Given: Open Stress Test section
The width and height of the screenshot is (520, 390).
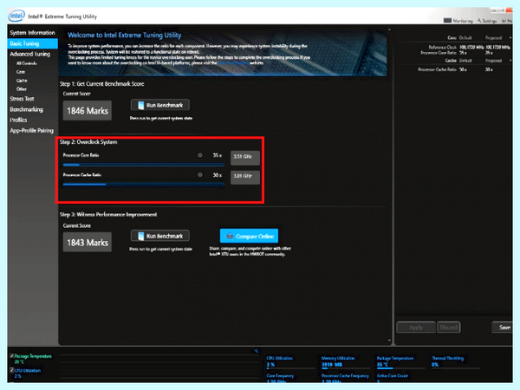Looking at the screenshot, I should (x=22, y=99).
